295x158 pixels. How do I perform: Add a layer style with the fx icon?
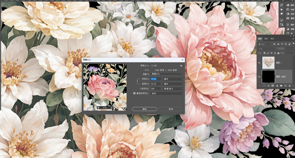pyautogui.click(x=268, y=86)
